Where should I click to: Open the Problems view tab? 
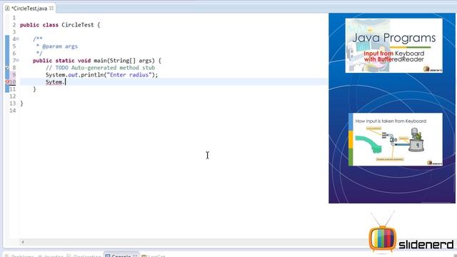(x=19, y=256)
